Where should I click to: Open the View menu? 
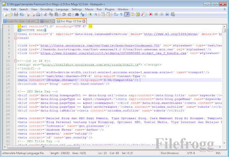point(34,9)
